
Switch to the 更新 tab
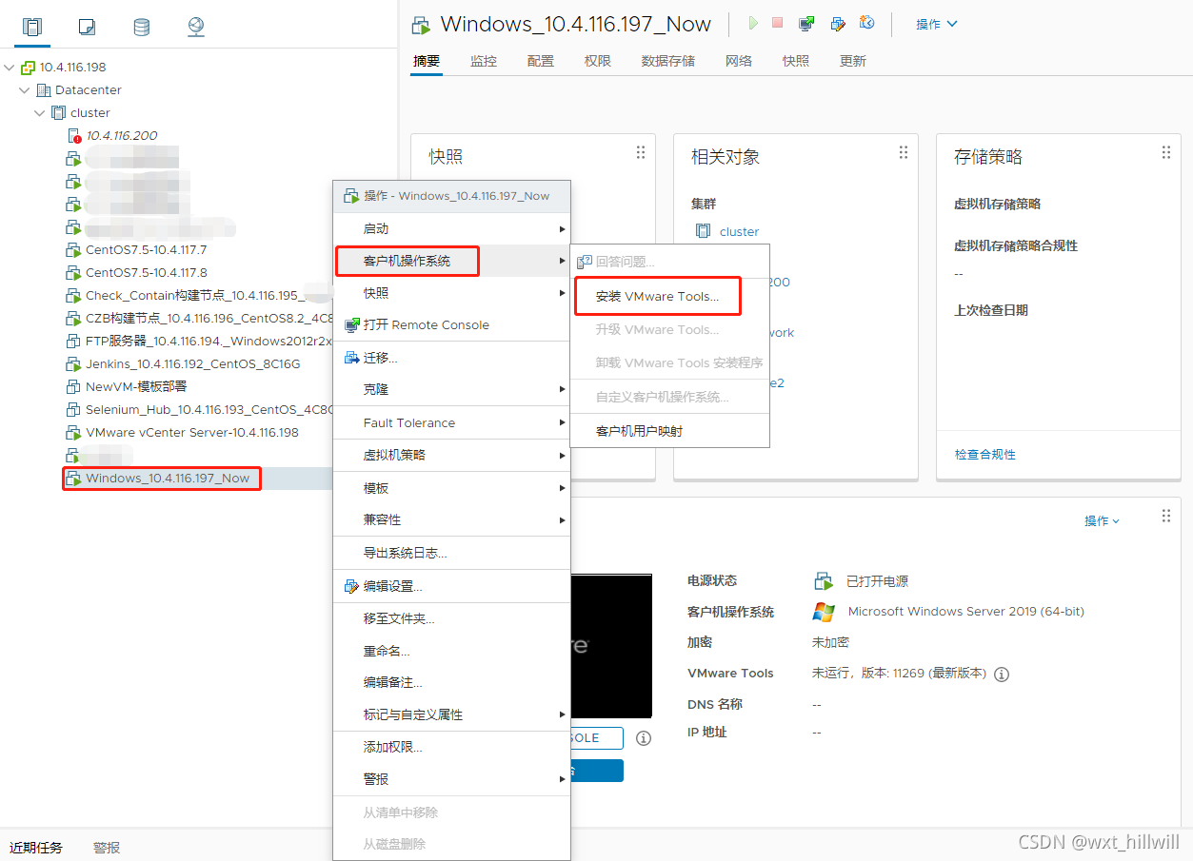click(853, 61)
